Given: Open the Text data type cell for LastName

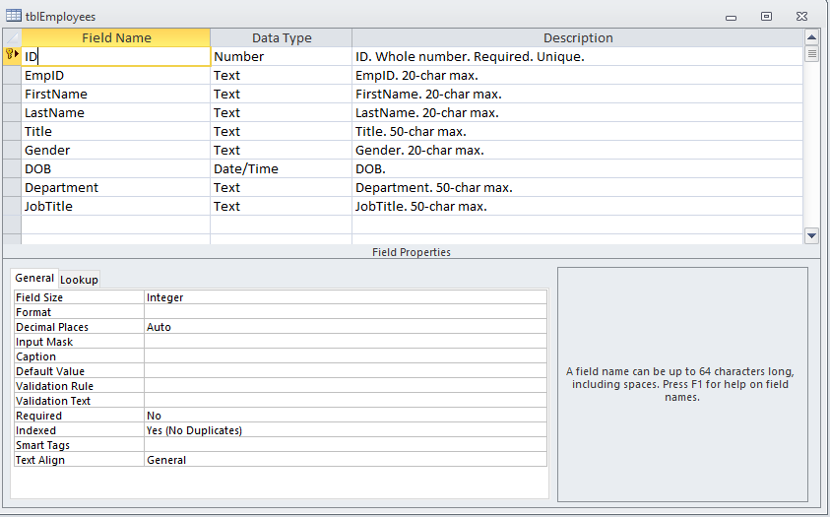Looking at the screenshot, I should click(x=281, y=112).
